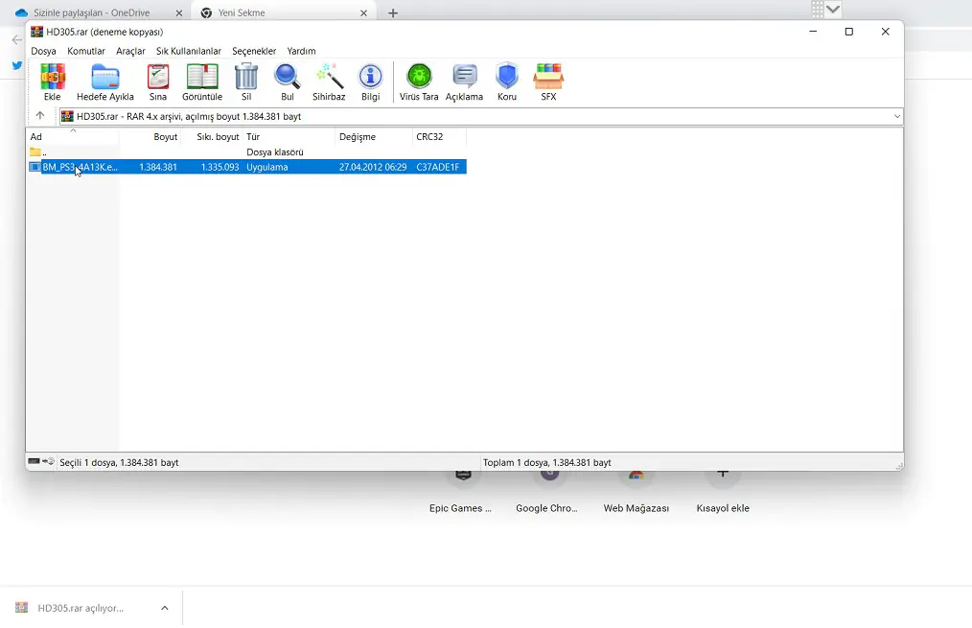Expand the HD305.rar download item options
Image resolution: width=972 pixels, height=628 pixels.
(x=165, y=608)
